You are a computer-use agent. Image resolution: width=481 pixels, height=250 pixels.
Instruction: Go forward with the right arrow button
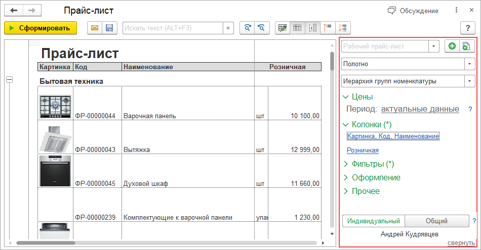click(x=32, y=11)
